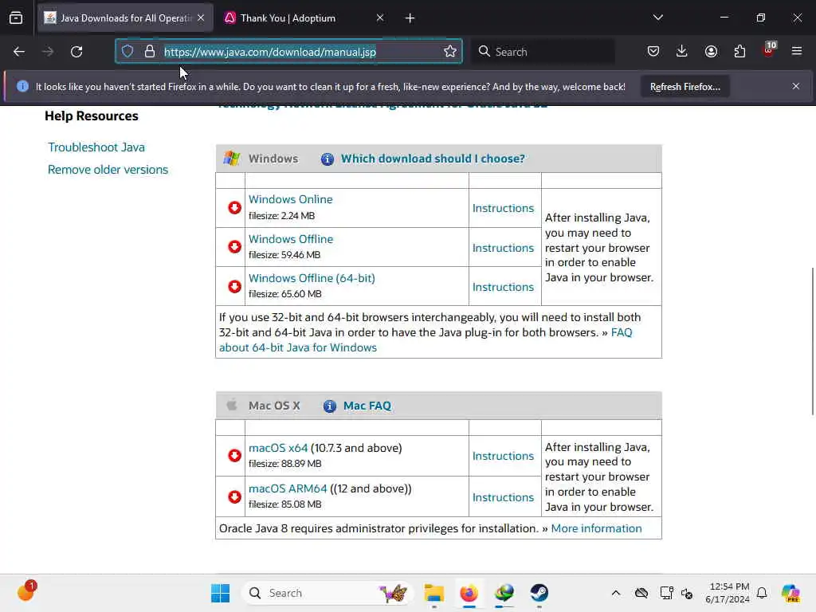
Task: Open Instructions for Windows Online
Action: click(504, 208)
